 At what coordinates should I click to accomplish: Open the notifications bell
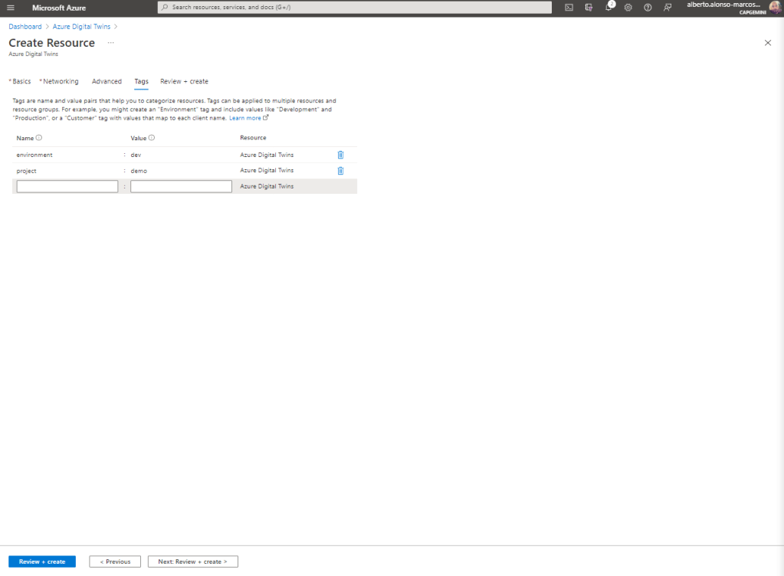(x=609, y=8)
